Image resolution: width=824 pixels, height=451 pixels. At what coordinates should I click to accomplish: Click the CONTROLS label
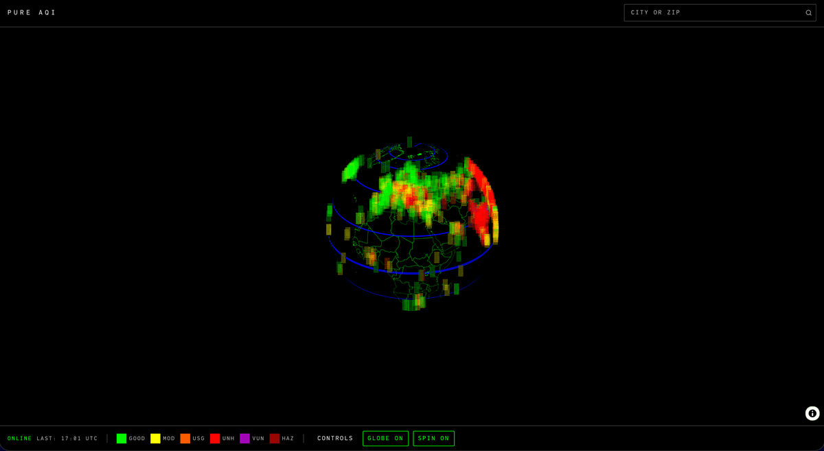point(335,439)
